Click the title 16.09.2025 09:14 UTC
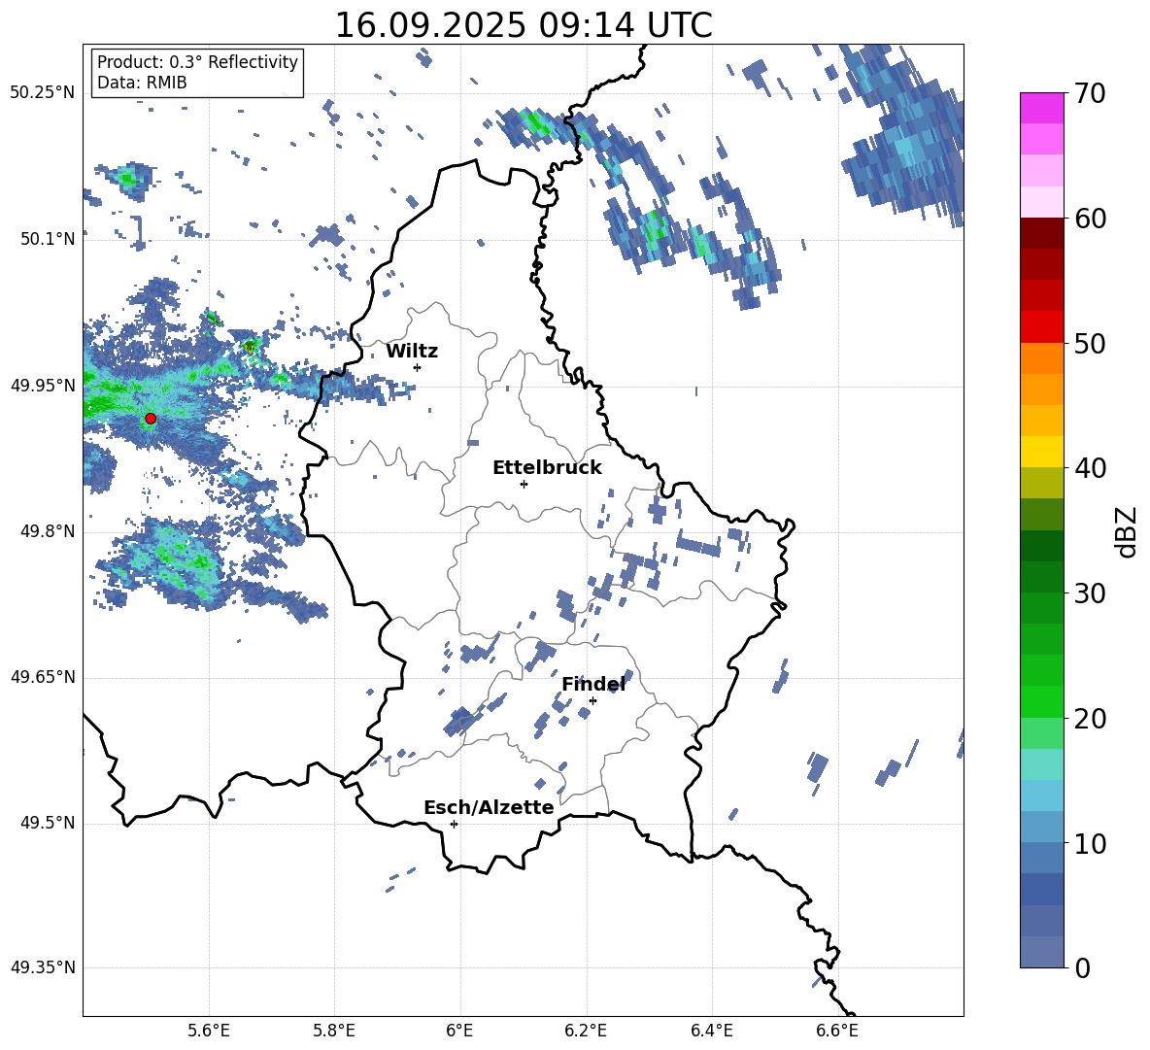Image resolution: width=1150 pixels, height=1050 pixels. (x=524, y=25)
